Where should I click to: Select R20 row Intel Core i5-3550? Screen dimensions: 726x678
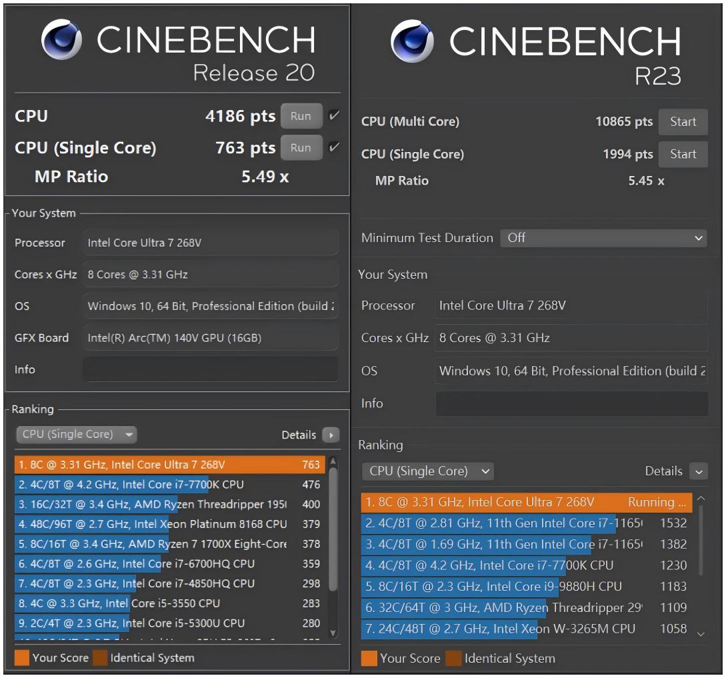[x=169, y=603]
